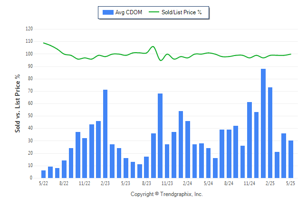
Task: Click the Sold vs. List Price % axis title
Action: pyautogui.click(x=18, y=103)
